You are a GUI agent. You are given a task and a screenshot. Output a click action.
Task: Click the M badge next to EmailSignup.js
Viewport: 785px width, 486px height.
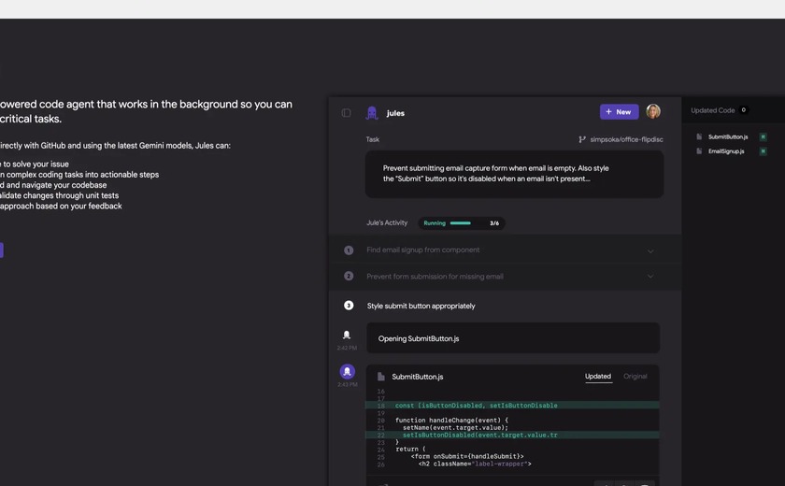coord(763,151)
